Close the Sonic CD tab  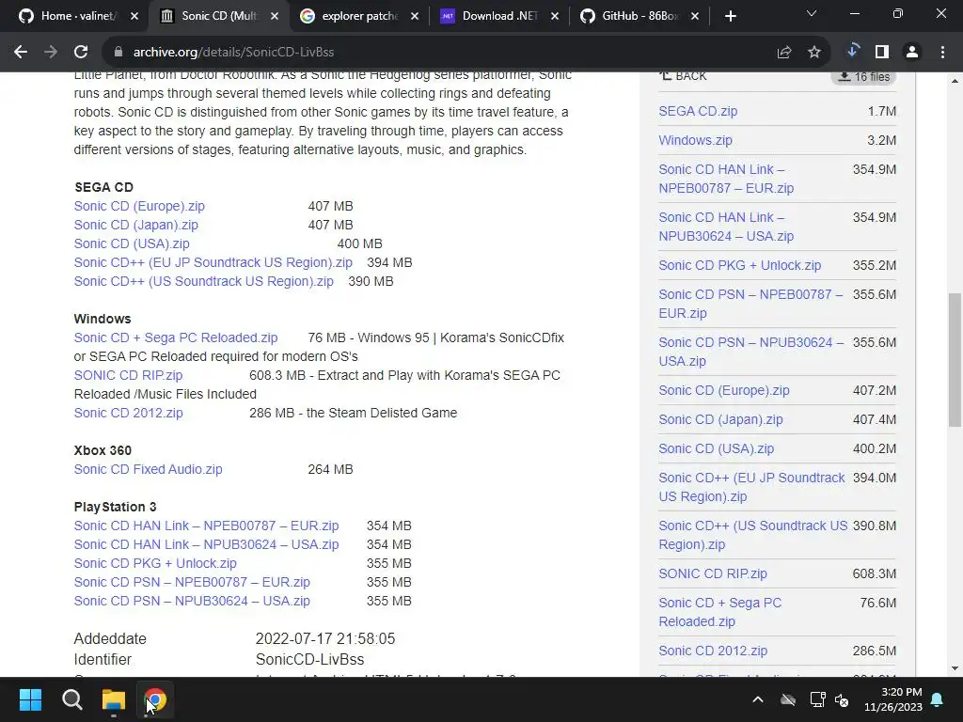[x=275, y=16]
